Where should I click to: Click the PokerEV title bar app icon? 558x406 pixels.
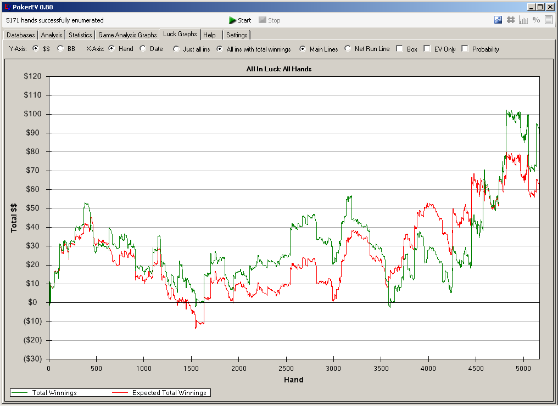pos(6,7)
